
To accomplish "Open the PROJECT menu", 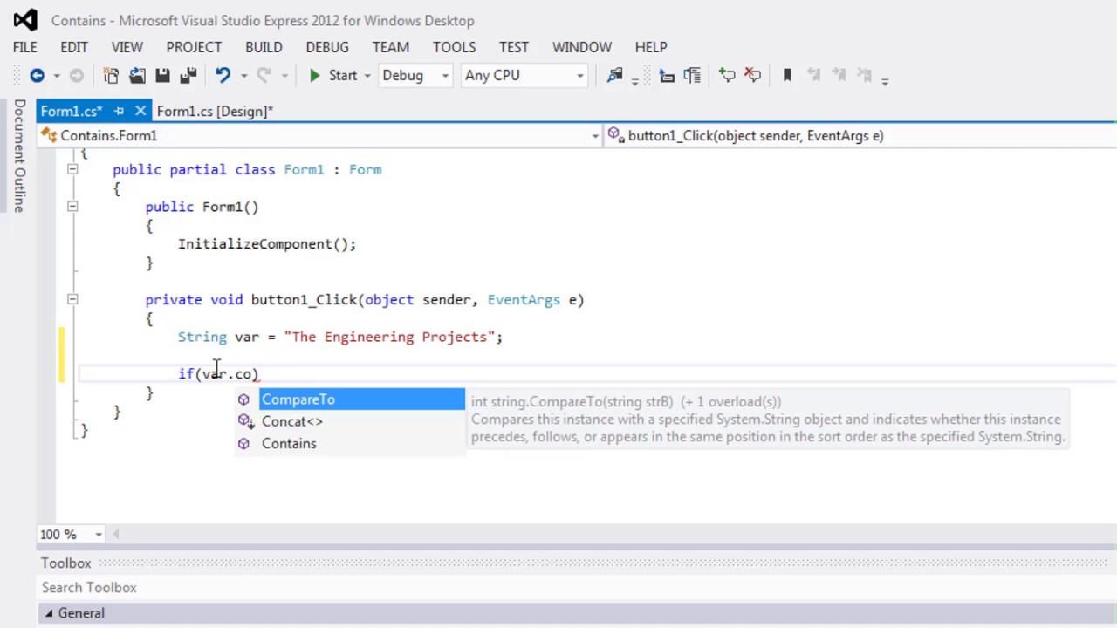I will pos(194,47).
